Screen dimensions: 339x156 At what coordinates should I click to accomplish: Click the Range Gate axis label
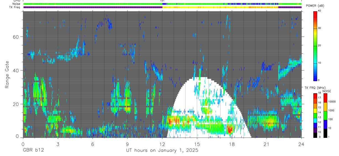[7, 75]
